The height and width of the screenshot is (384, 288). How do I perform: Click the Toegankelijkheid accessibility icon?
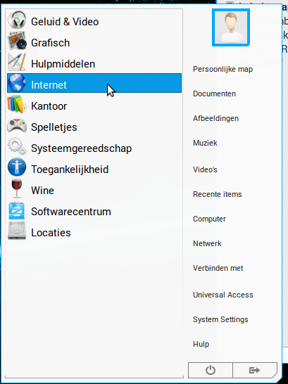pos(17,167)
